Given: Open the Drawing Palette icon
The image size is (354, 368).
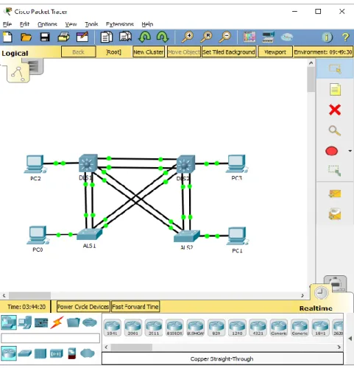Looking at the screenshot, I should pos(249,38).
